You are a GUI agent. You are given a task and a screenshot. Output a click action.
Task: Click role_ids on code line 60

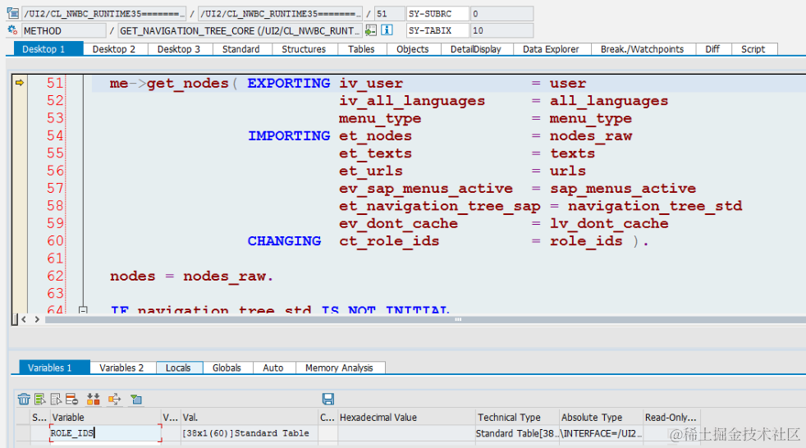point(586,241)
